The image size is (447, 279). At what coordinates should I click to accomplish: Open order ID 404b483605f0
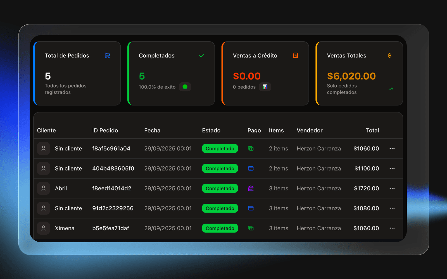[x=113, y=169]
